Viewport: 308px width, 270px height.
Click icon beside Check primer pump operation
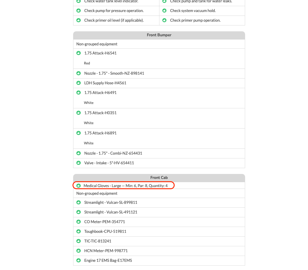tap(164, 20)
